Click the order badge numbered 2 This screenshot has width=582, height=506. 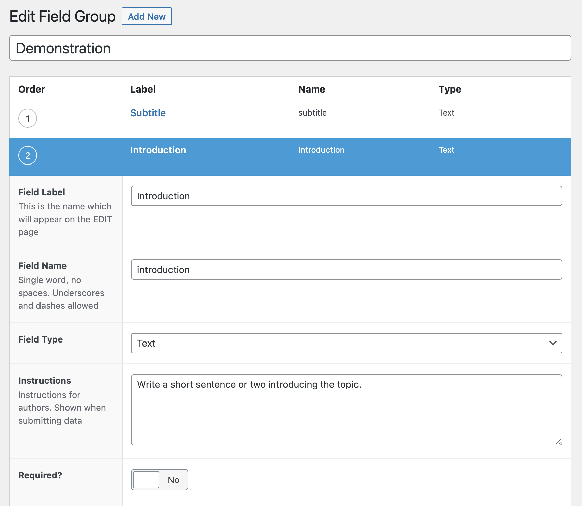pos(27,155)
